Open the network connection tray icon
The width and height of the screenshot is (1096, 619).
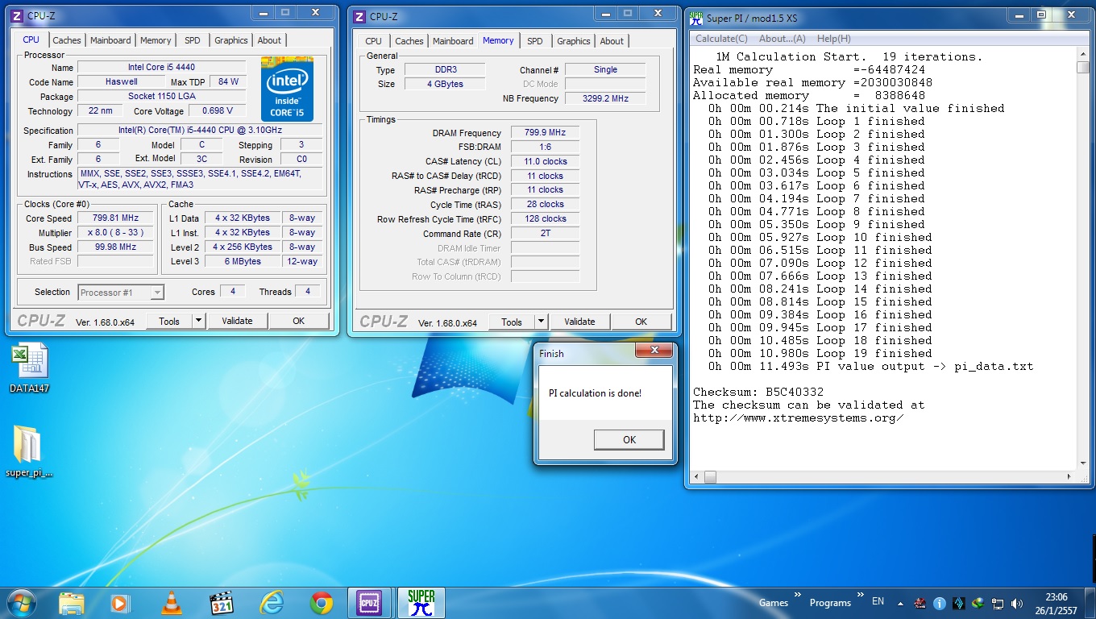(x=998, y=603)
